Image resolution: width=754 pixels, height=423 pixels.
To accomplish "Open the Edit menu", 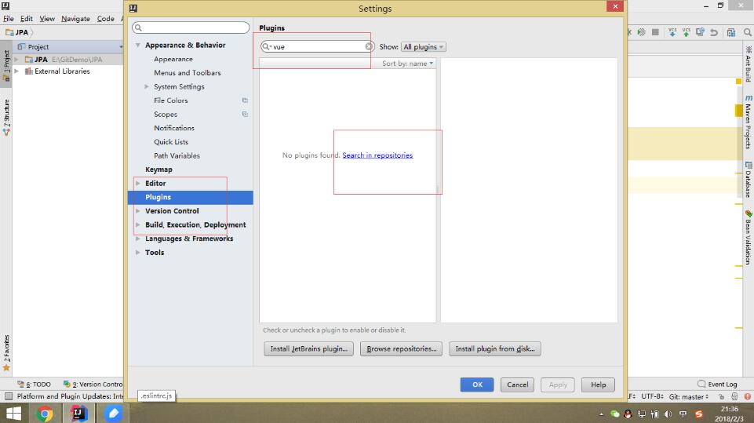I will (x=27, y=19).
